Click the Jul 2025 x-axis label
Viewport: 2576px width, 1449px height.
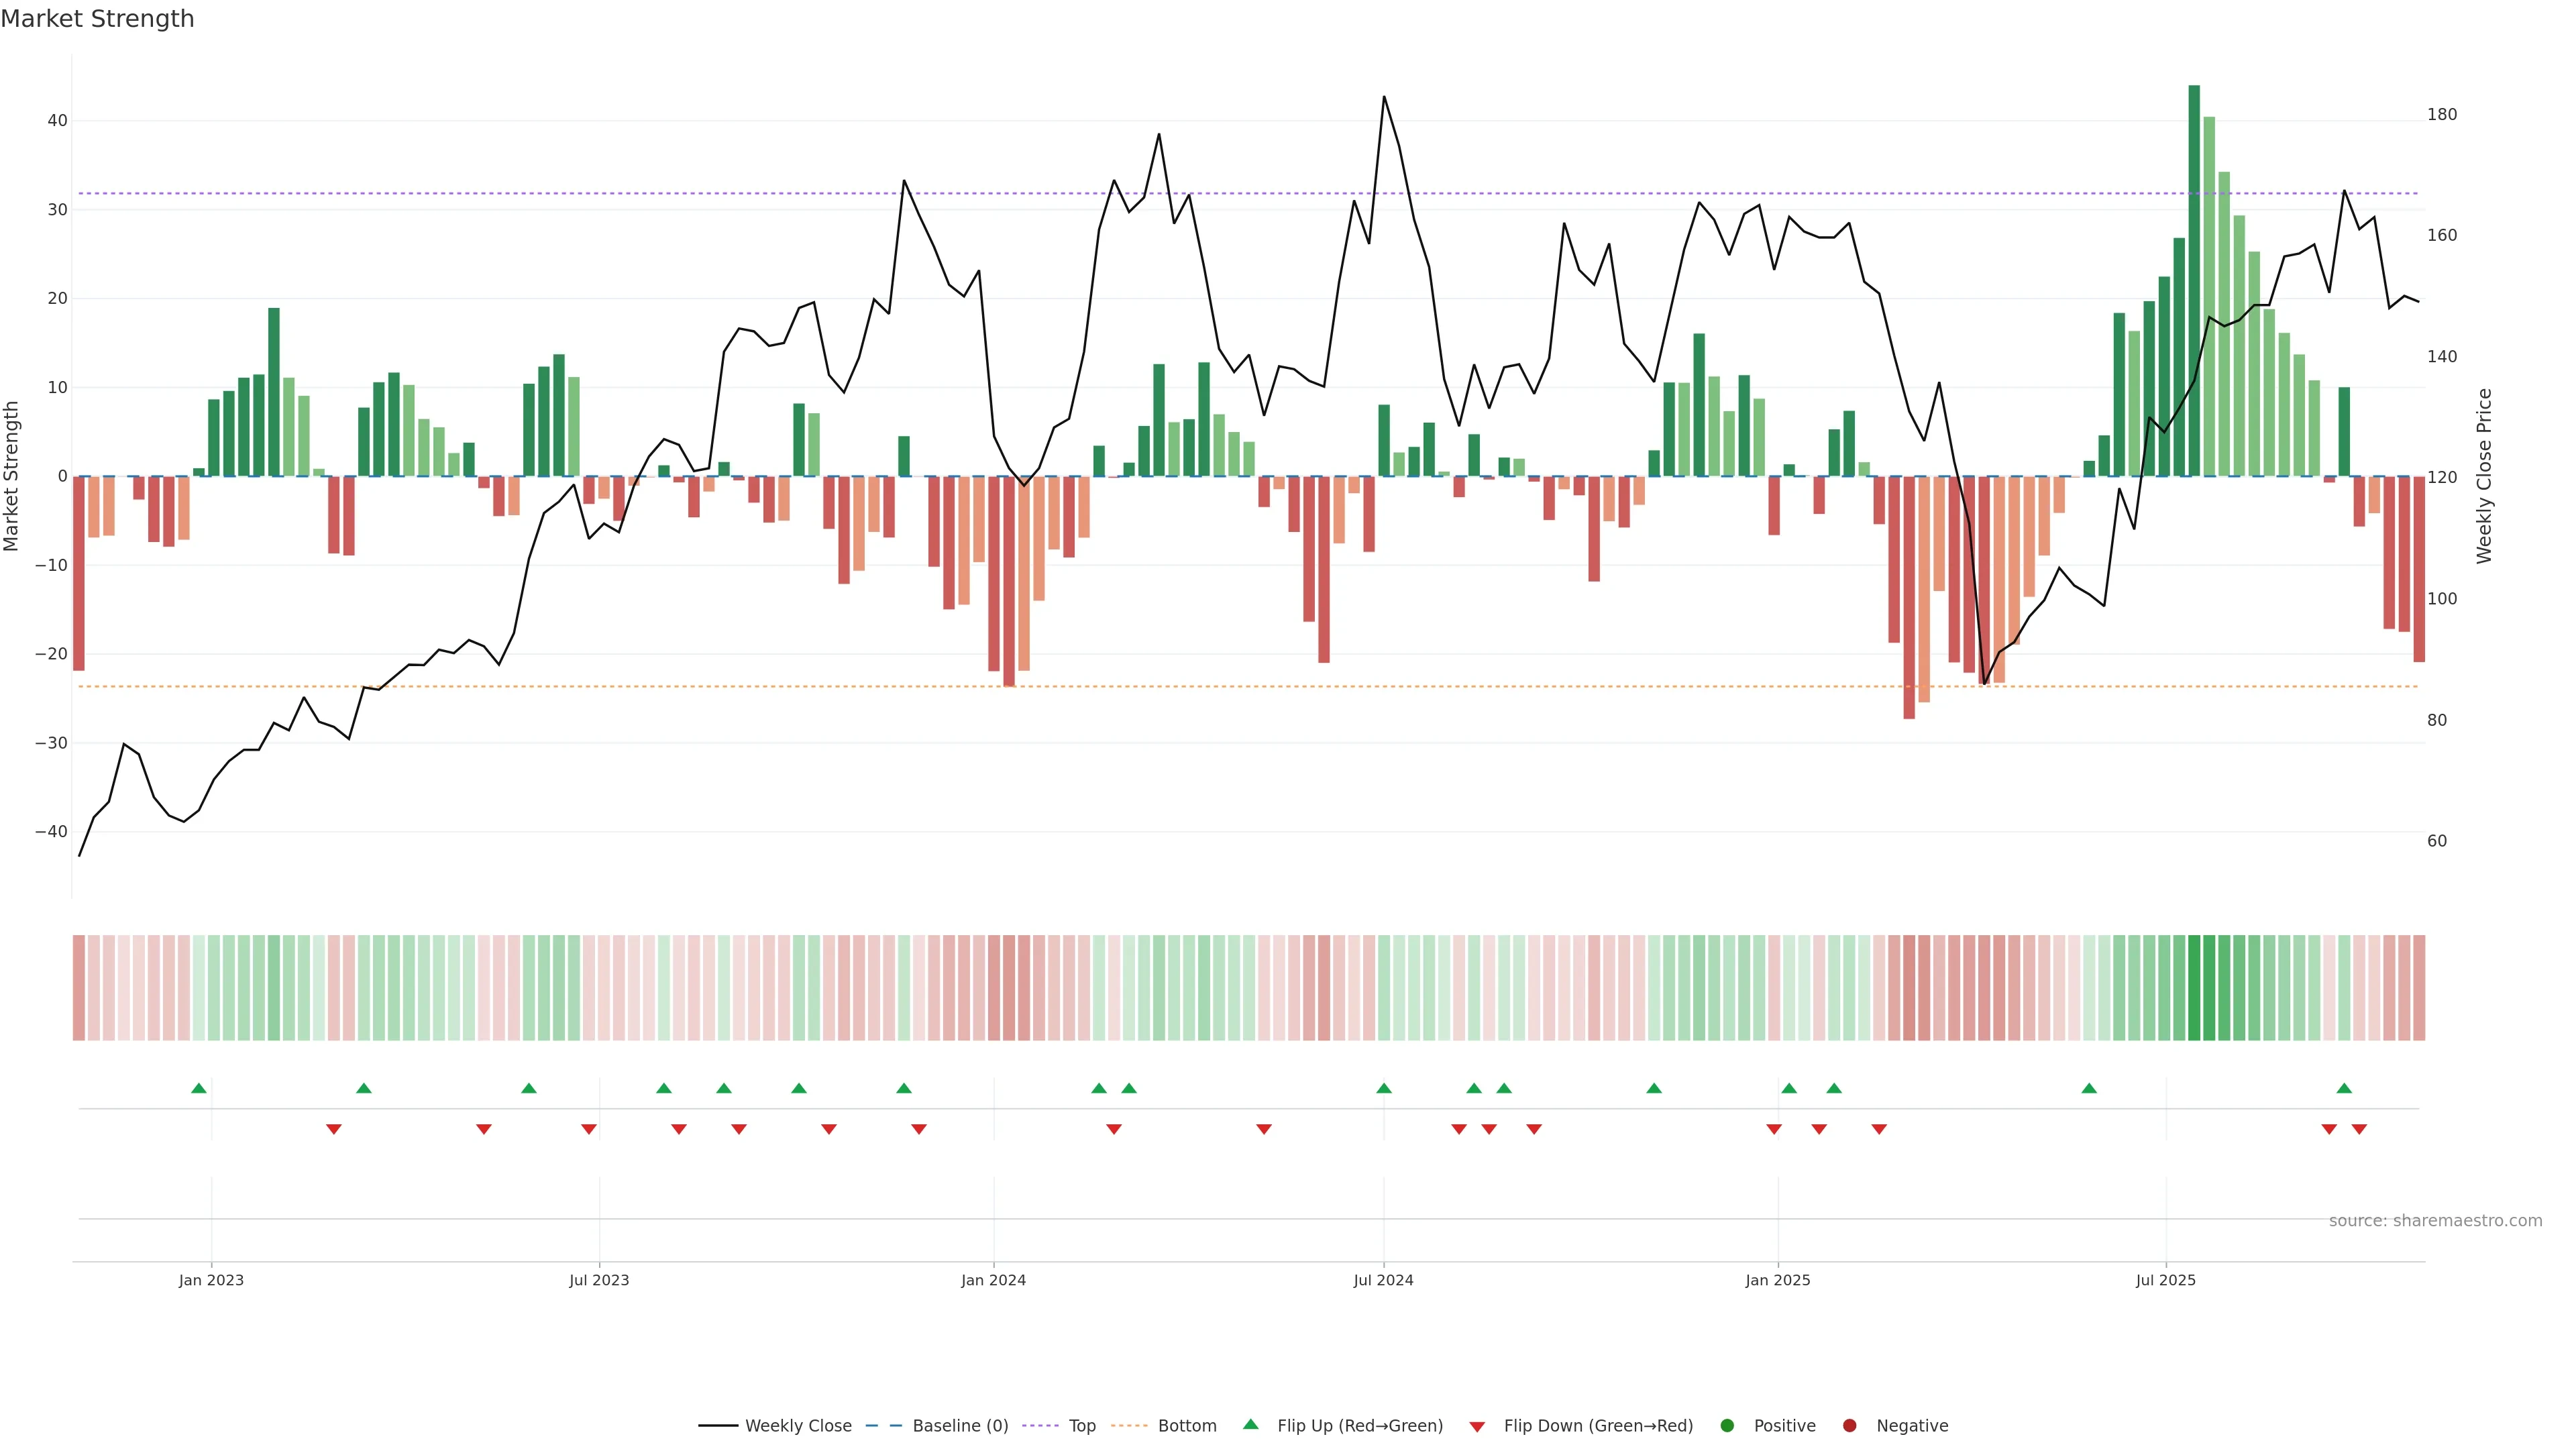coord(2165,1280)
